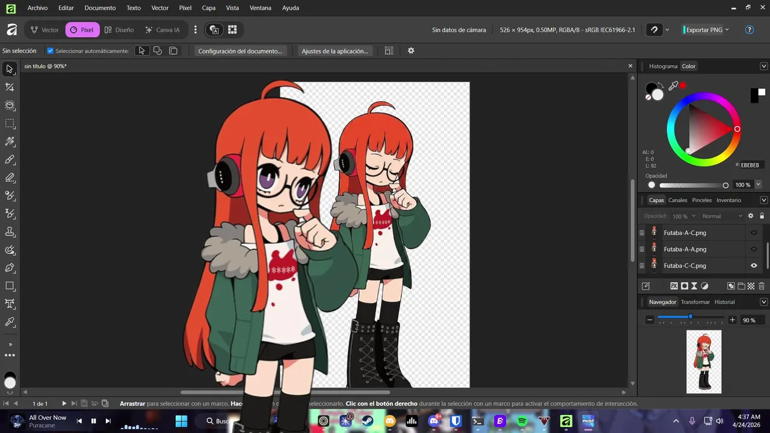Viewport: 770px width, 433px height.
Task: Open the studio toolbar three-dot menu
Action: click(196, 29)
